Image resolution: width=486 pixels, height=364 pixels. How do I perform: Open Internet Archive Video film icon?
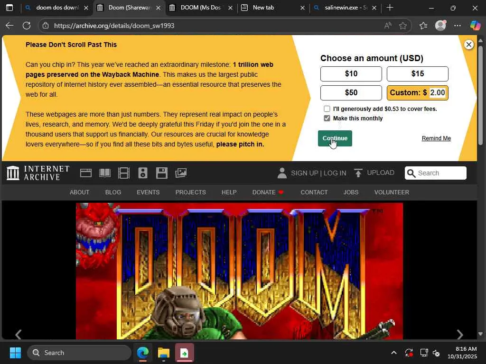124,173
